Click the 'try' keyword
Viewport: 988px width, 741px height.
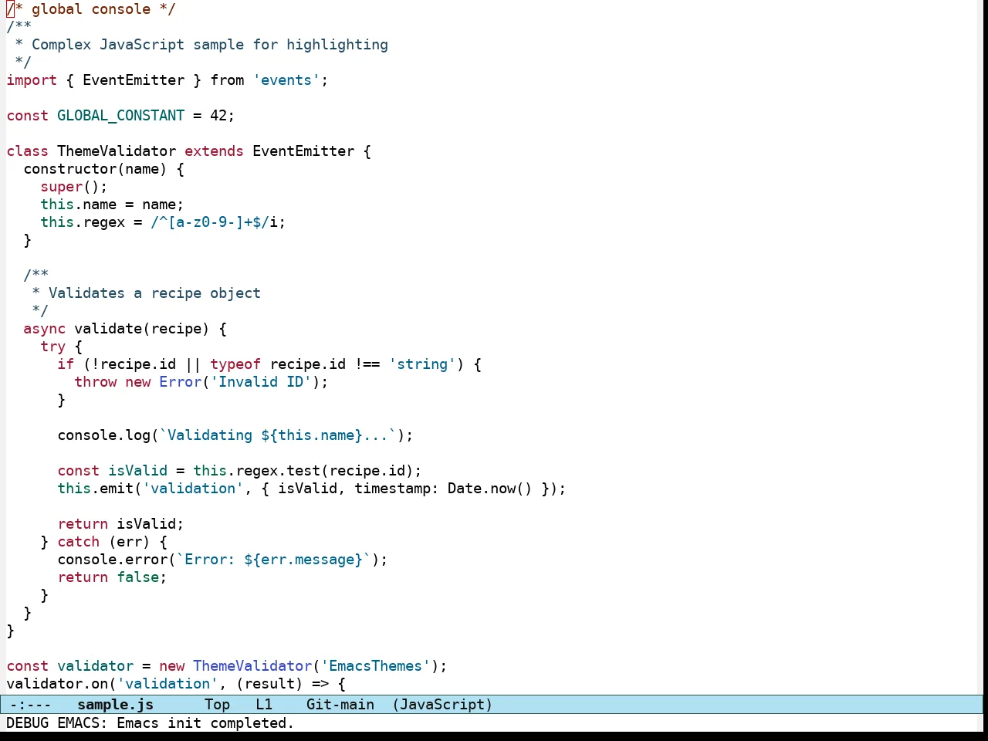[52, 347]
